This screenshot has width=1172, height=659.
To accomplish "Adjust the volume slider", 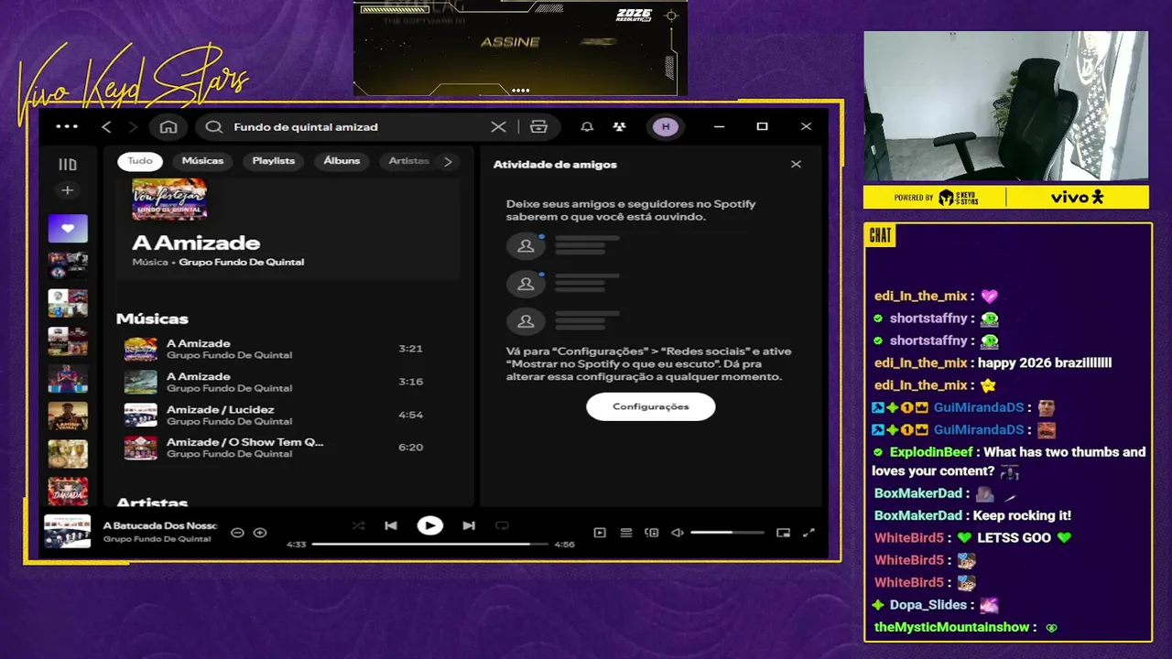I will (727, 533).
